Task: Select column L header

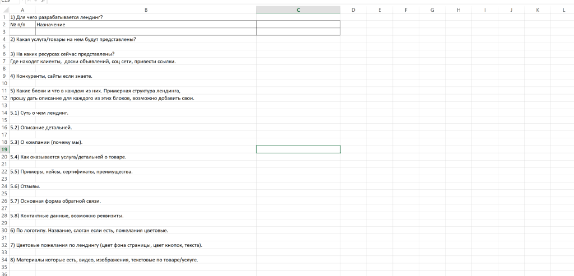Action: click(x=563, y=10)
